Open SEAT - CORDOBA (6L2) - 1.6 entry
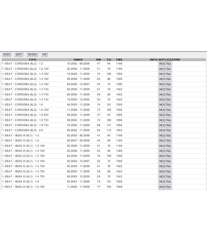 (x=24, y=105)
